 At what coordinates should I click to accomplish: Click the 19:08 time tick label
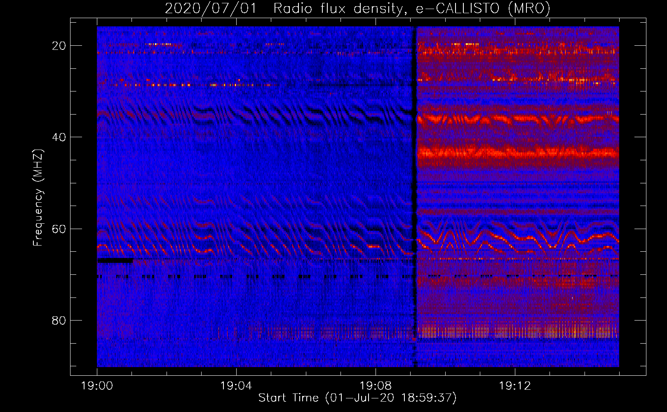tap(376, 386)
